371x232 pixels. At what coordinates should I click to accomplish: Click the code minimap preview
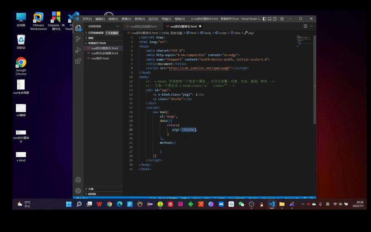tap(305, 41)
